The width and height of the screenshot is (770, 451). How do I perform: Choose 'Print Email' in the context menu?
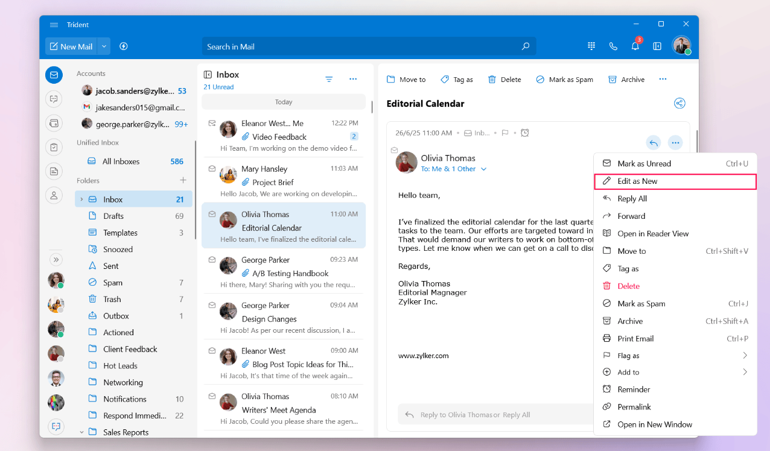pyautogui.click(x=635, y=339)
